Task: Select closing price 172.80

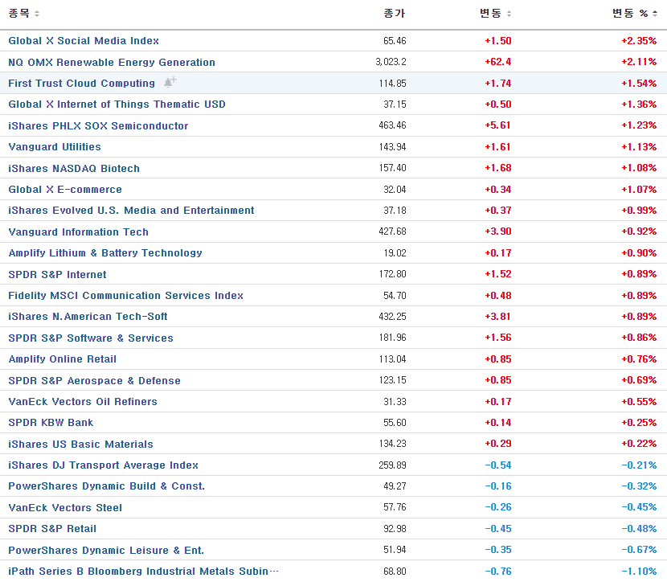Action: tap(393, 274)
